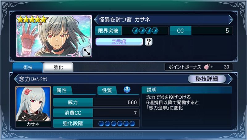This screenshot has height=140, width=247.
Task: Click the blue 性質 nature type icon
Action: (127, 90)
